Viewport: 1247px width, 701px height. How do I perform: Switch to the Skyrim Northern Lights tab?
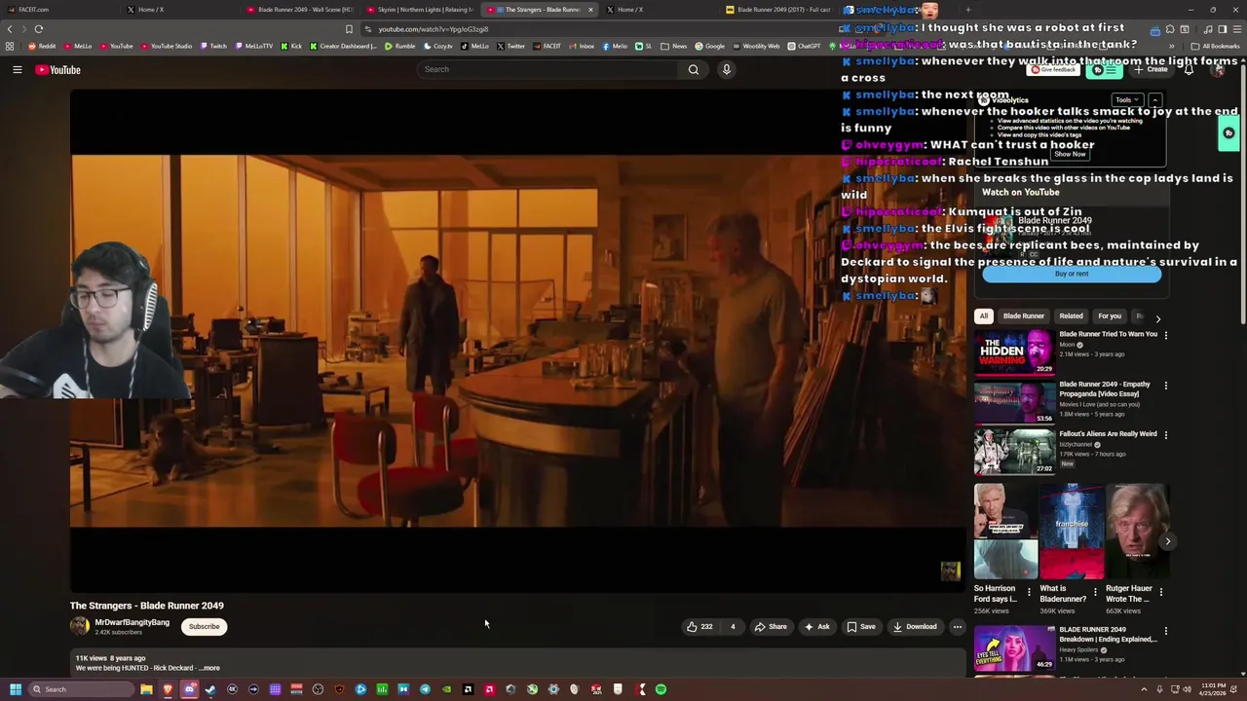420,10
